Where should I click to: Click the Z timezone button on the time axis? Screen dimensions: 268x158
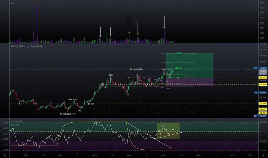(x=5, y=155)
